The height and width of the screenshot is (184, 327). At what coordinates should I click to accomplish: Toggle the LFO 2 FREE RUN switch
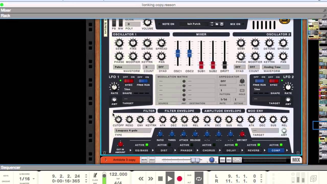(259, 81)
